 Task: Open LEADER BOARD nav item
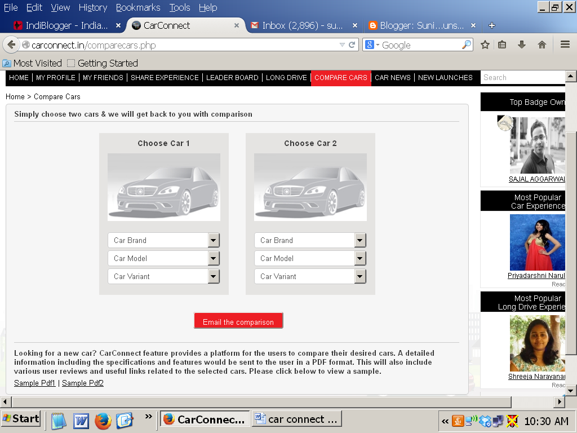(232, 78)
